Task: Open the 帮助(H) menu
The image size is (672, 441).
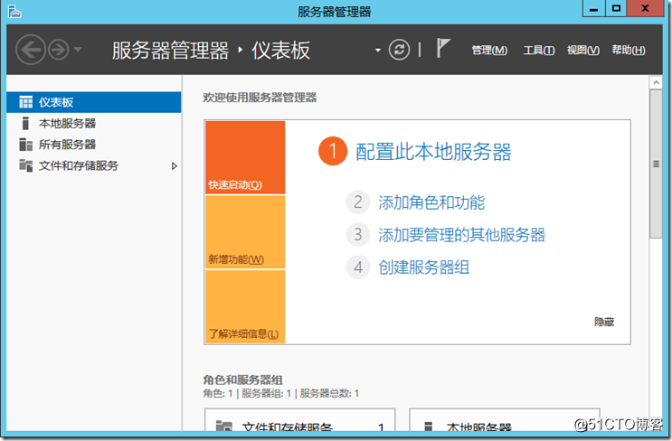Action: 629,50
